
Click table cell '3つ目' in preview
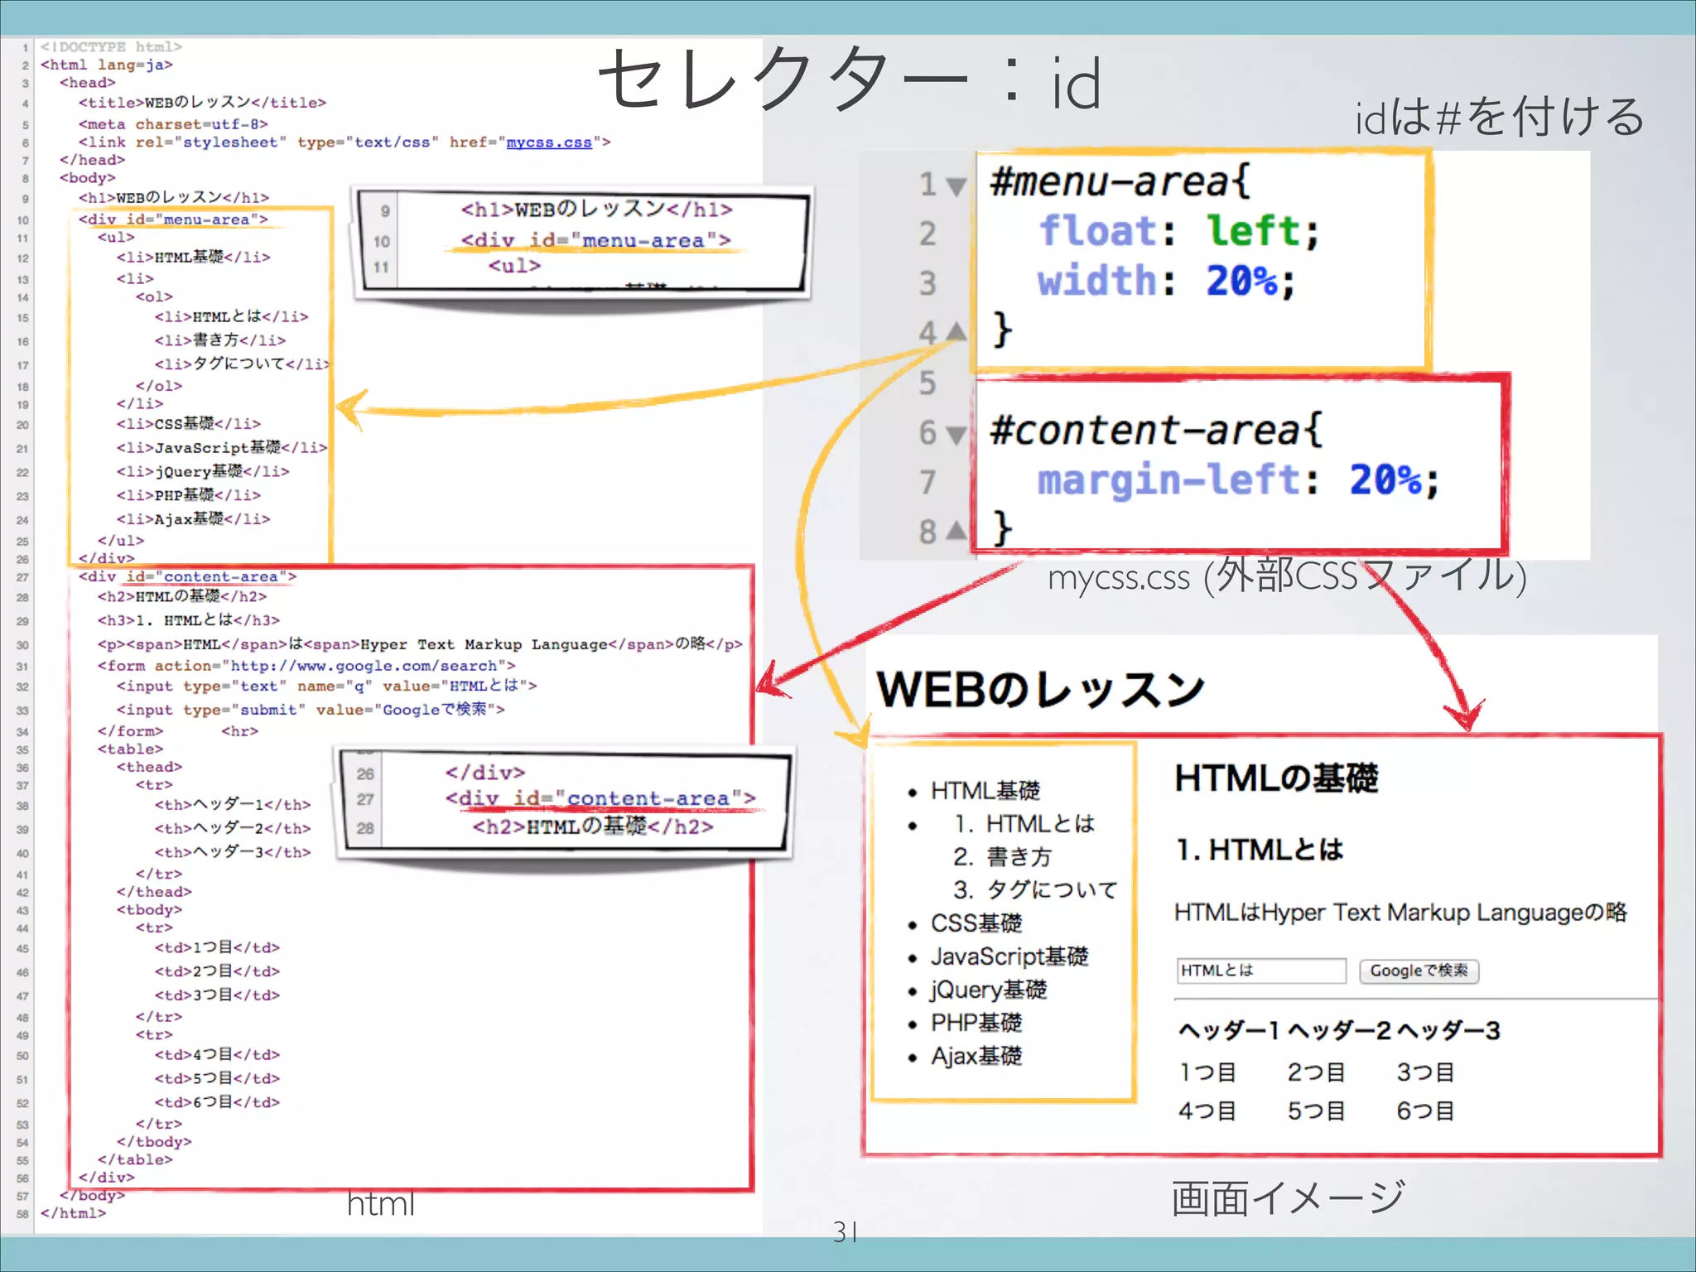1425,1072
